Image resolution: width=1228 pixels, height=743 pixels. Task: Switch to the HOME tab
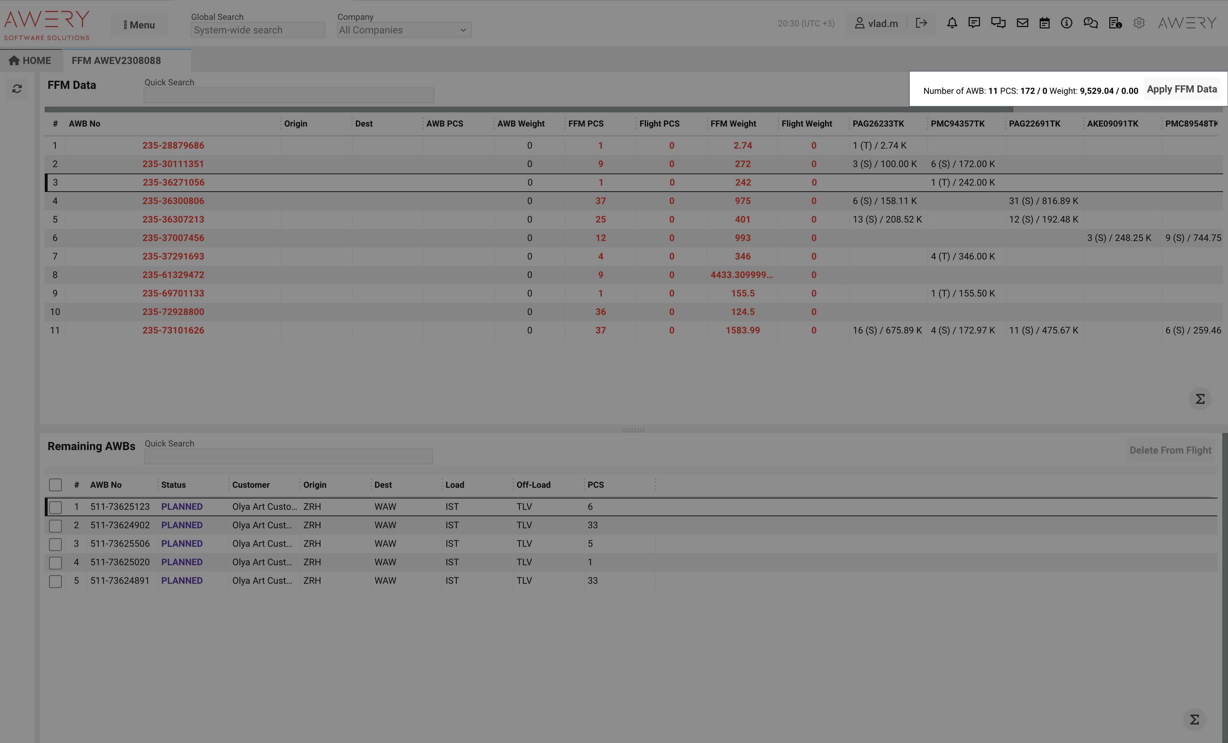(30, 61)
